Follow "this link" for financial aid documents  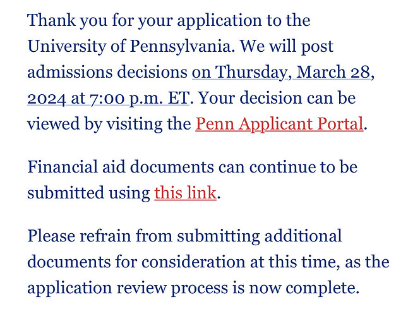coord(185,193)
